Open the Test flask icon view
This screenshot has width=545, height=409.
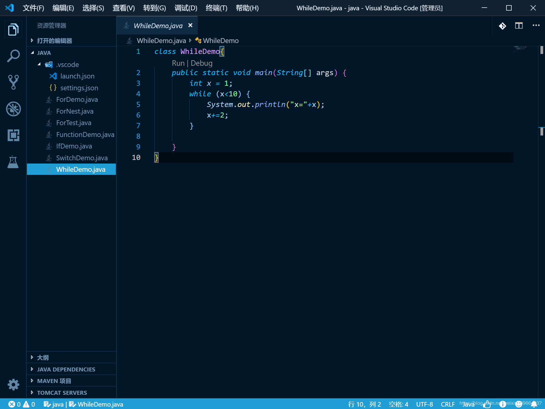tap(13, 162)
